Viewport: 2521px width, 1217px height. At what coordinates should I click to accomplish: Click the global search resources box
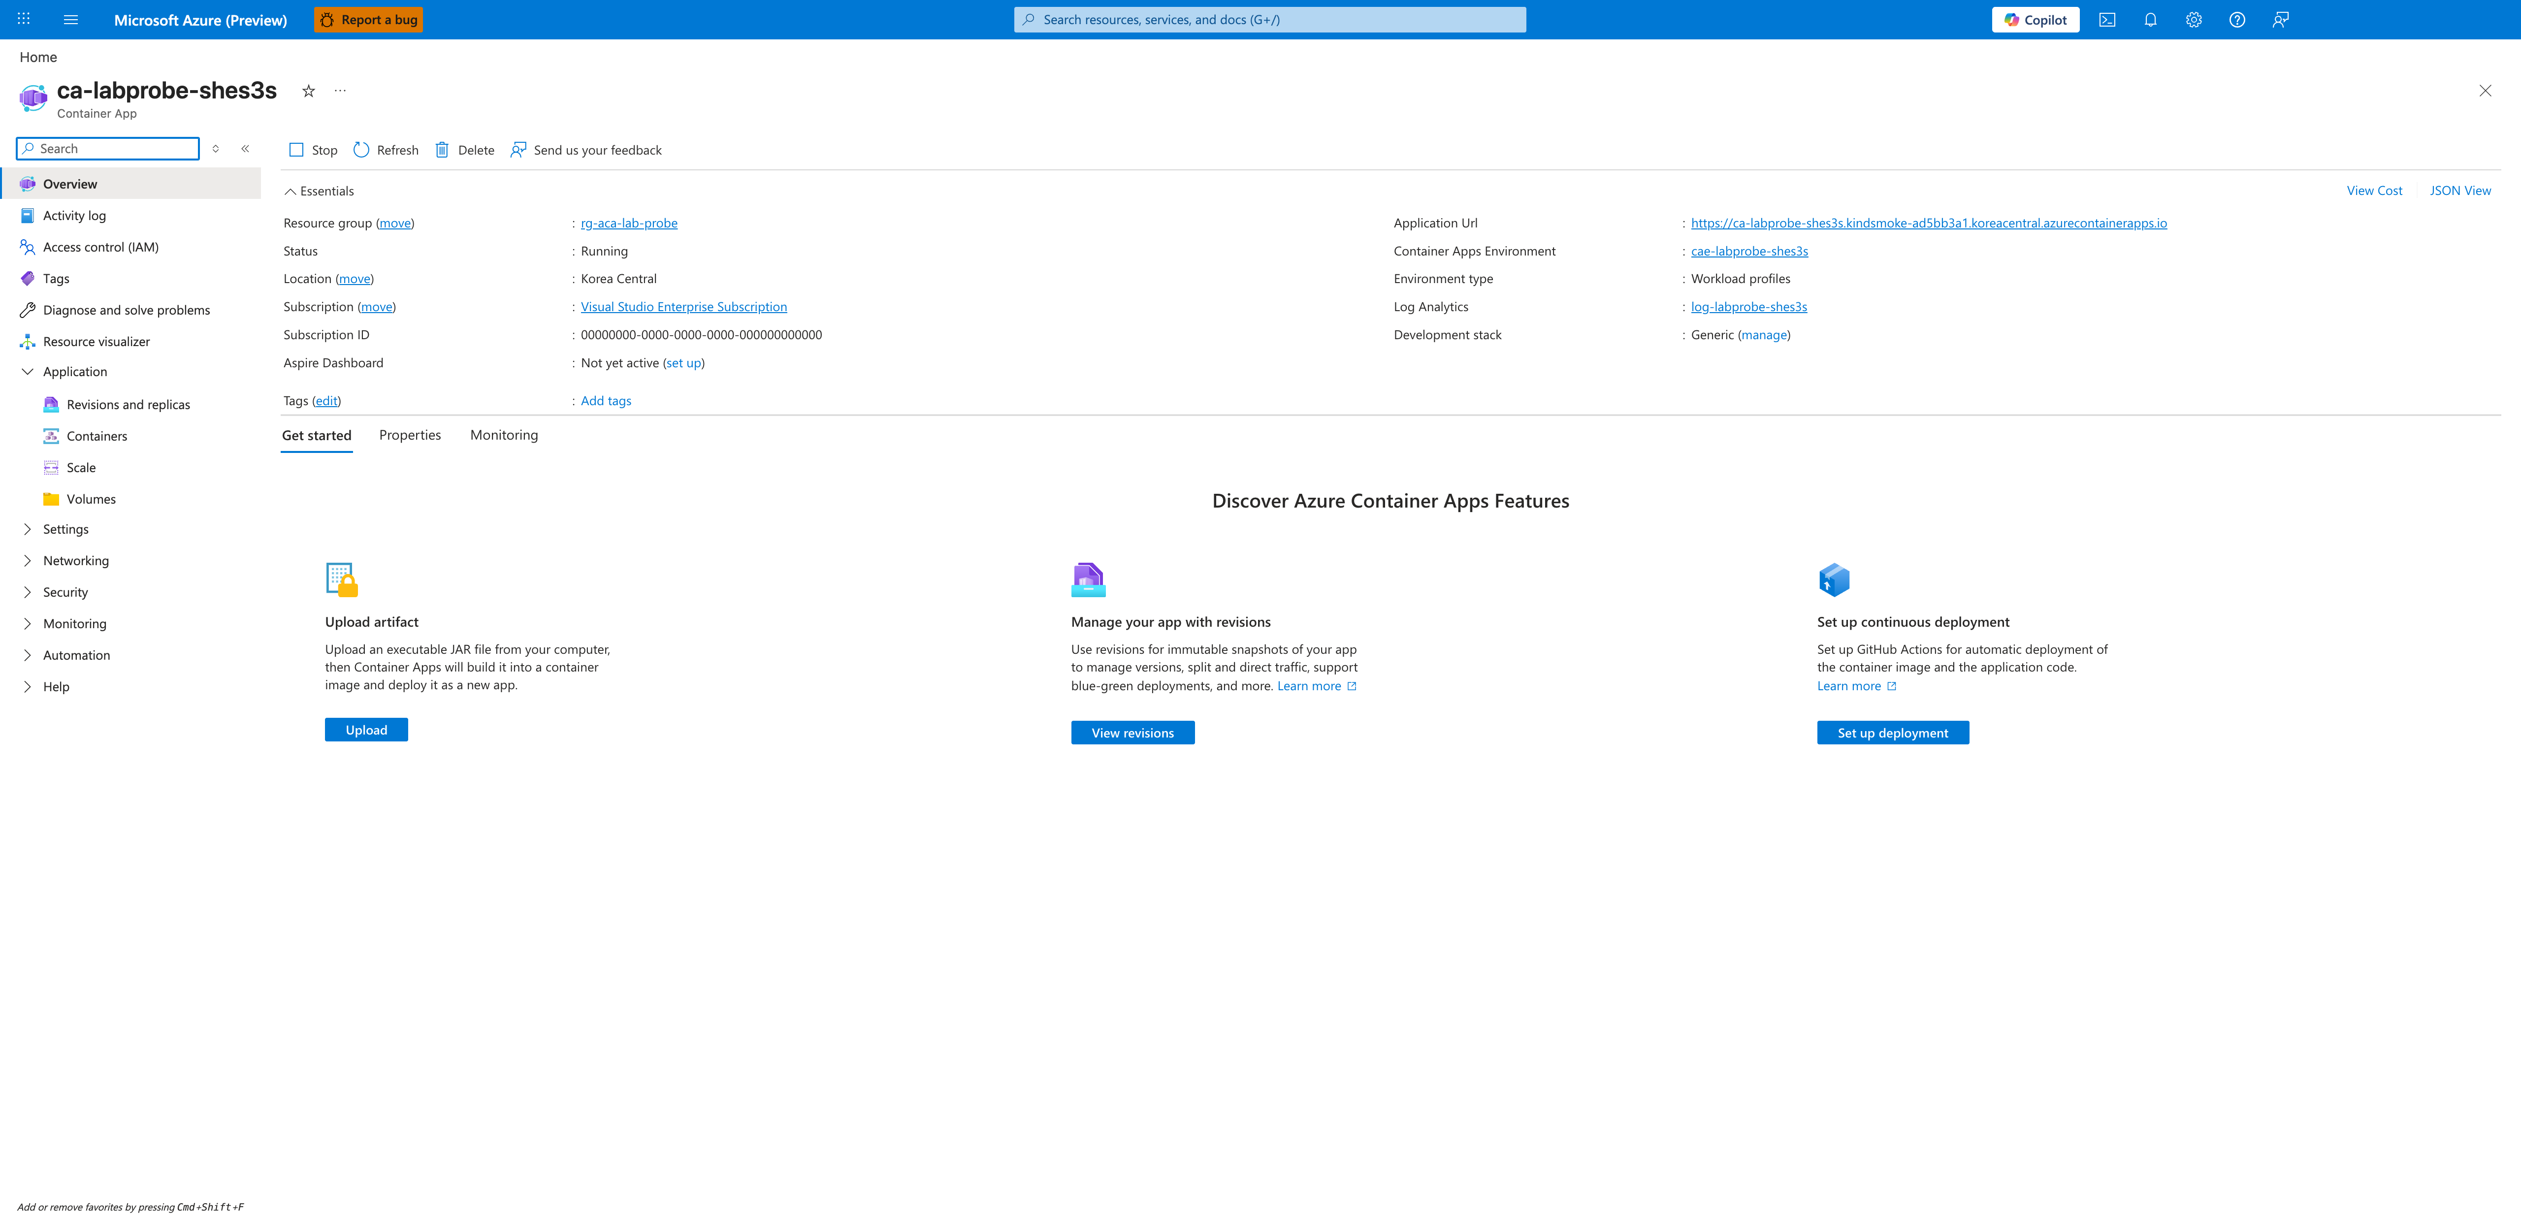(1269, 20)
